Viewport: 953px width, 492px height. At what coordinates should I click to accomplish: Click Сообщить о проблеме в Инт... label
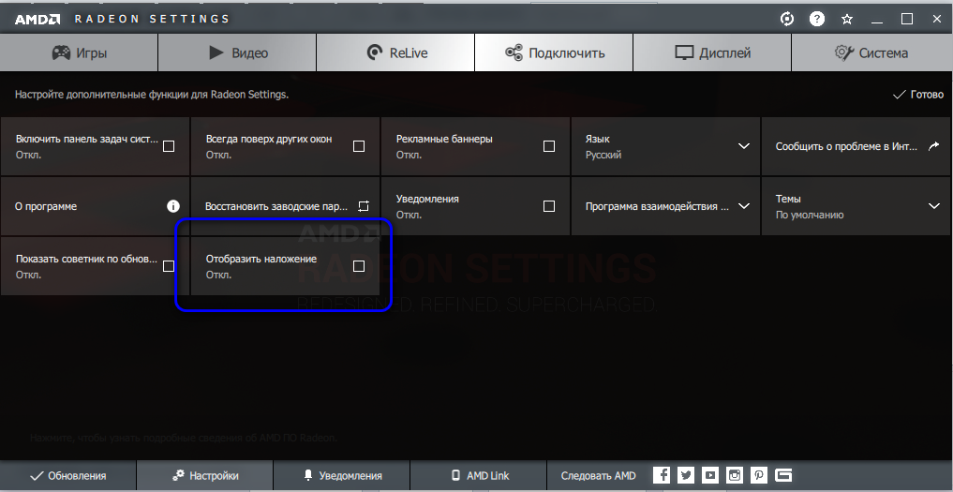point(846,146)
